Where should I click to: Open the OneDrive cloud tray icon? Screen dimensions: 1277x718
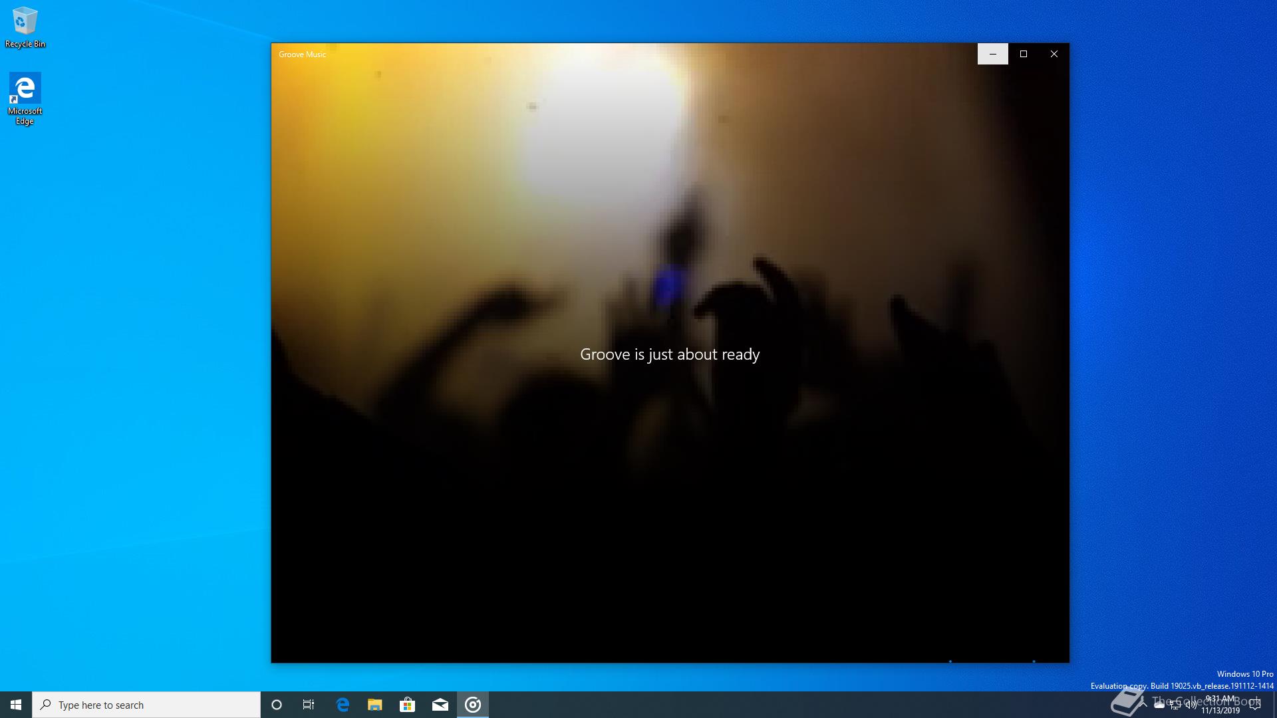[1159, 705]
